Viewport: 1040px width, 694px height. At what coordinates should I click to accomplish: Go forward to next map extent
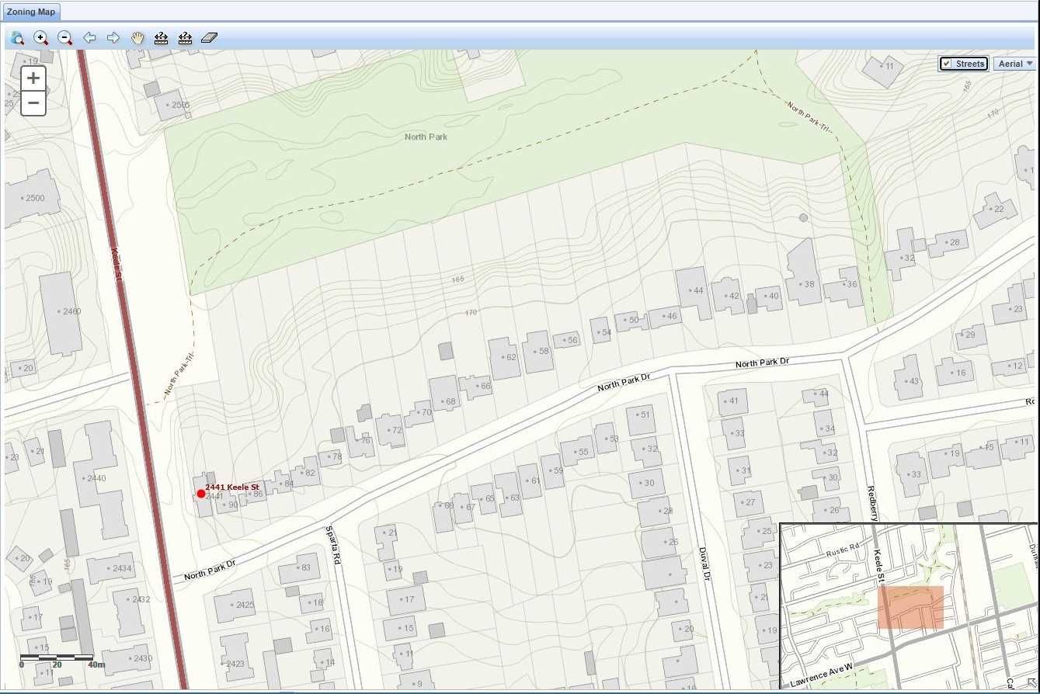[x=113, y=38]
